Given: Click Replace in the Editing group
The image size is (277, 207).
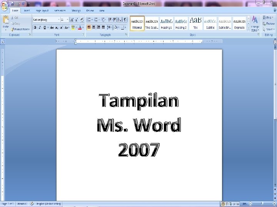Looking at the screenshot, I should (x=269, y=24).
